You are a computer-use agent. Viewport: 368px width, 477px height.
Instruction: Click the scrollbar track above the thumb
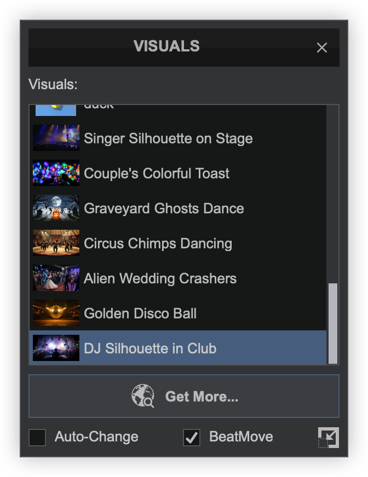332,191
